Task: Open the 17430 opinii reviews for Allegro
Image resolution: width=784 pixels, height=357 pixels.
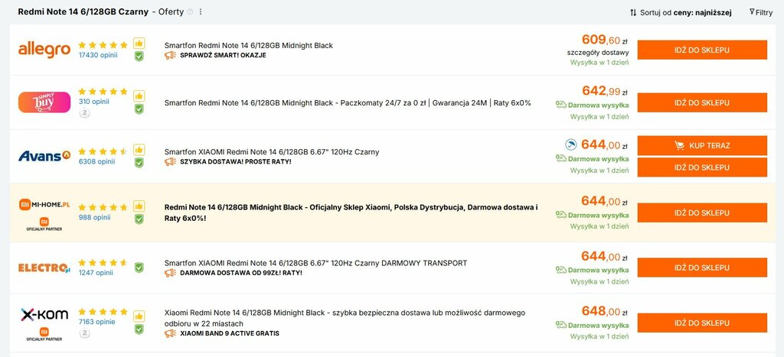Action: coord(98,55)
